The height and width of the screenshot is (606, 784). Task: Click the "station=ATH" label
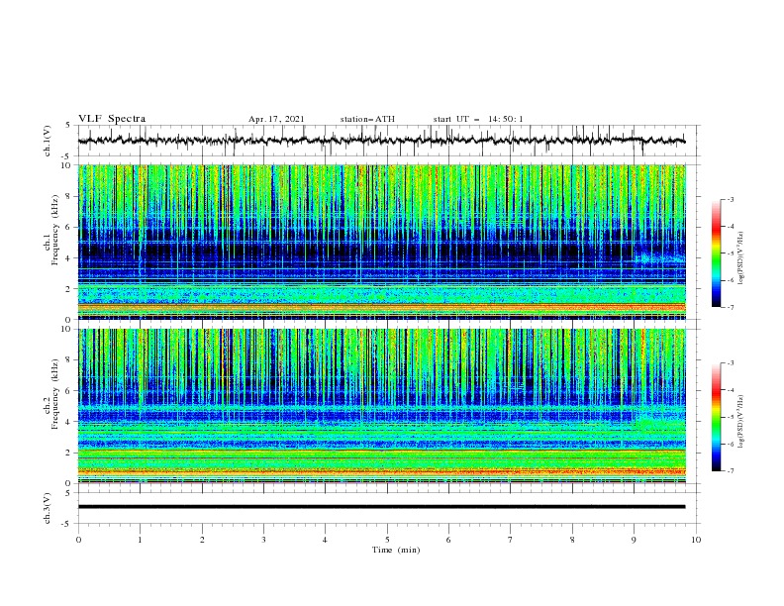[367, 119]
